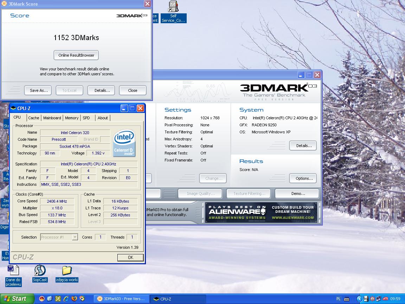
Task: Open Windows Media Player quick launch icon
Action: (82, 299)
